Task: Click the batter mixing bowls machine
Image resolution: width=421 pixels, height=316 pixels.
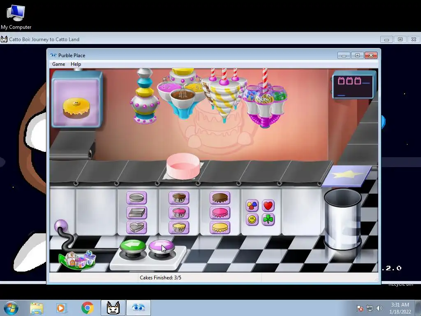Action: click(x=182, y=93)
